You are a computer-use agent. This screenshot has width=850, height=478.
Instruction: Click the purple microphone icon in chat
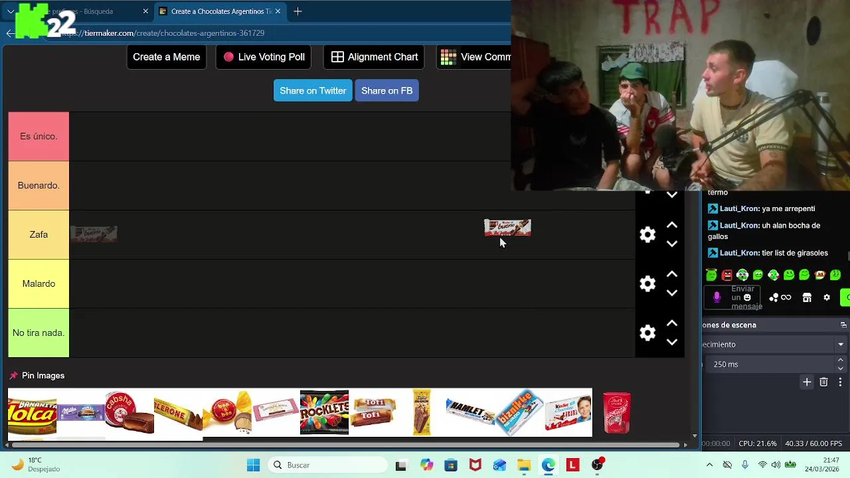[x=717, y=297]
